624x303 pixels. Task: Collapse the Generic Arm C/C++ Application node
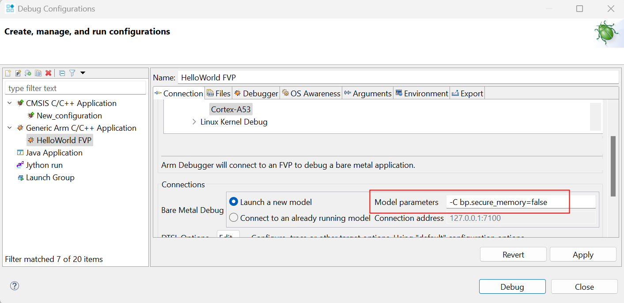[x=10, y=128]
